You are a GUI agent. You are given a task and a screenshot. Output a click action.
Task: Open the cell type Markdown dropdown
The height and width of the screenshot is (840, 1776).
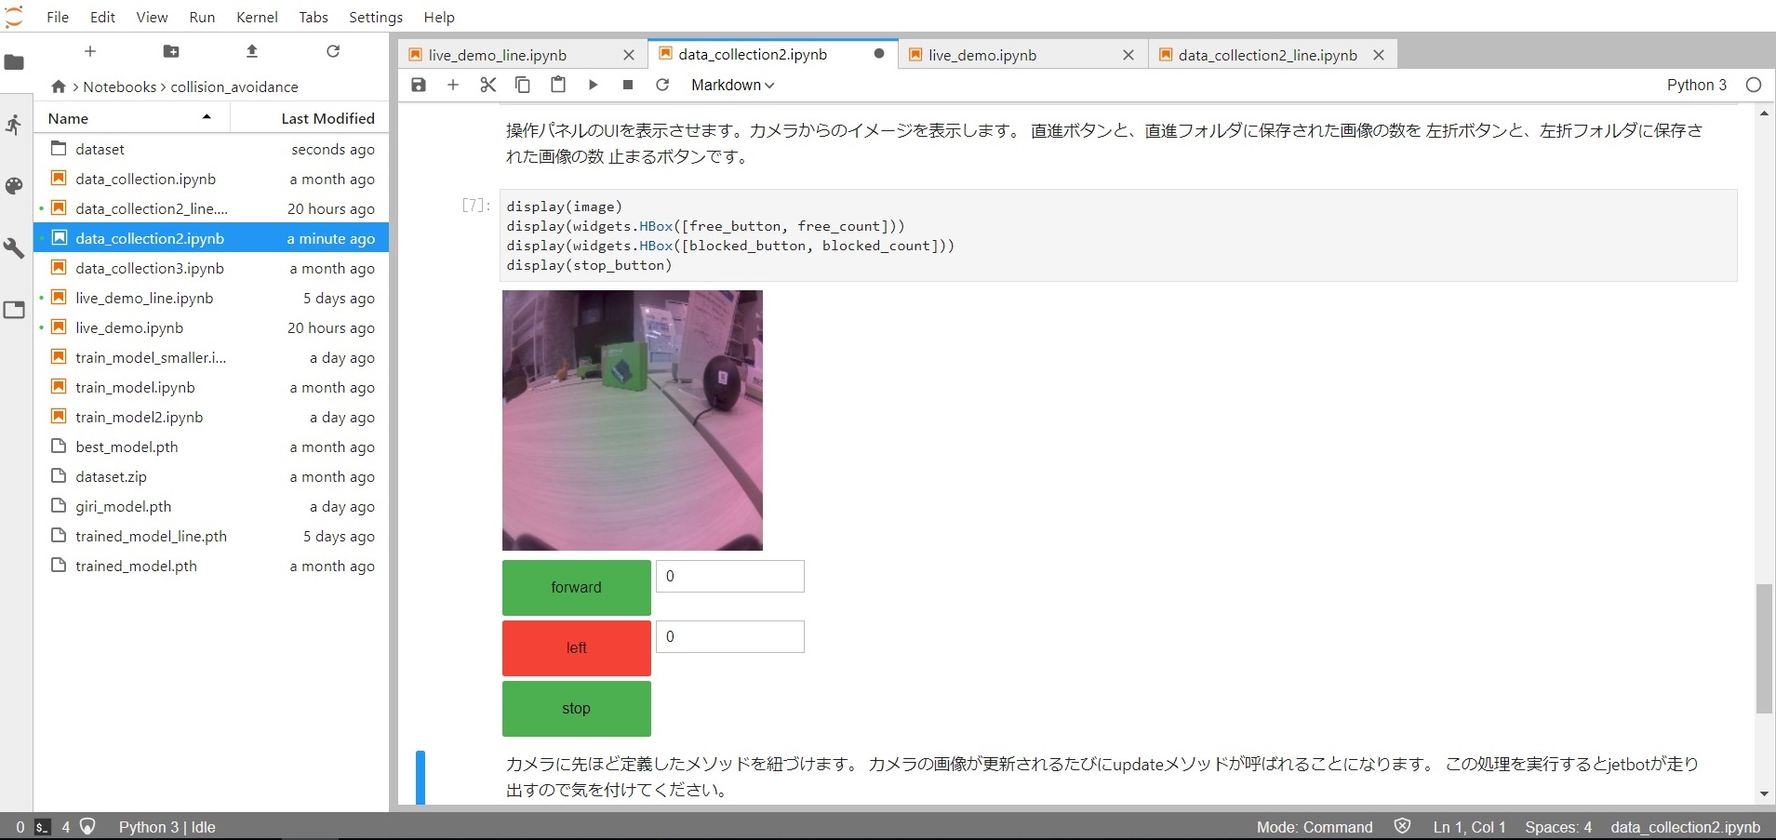point(732,85)
